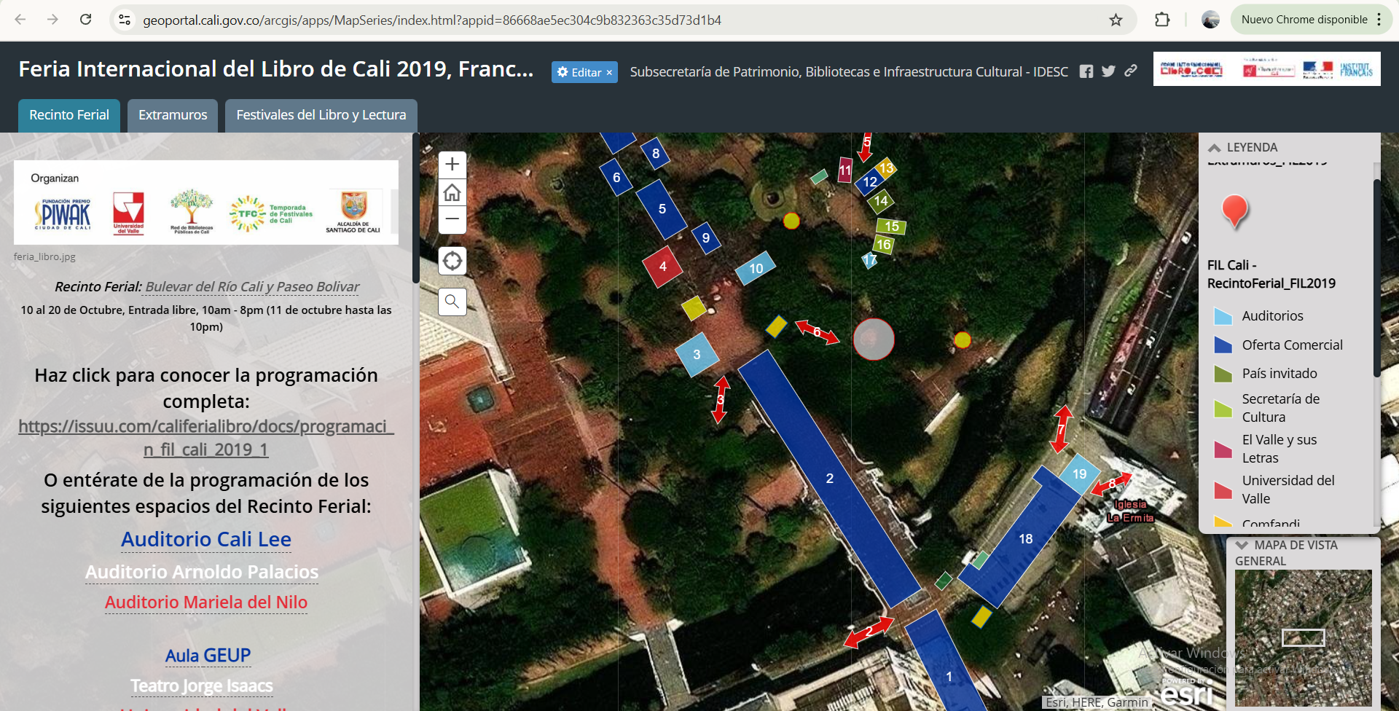The width and height of the screenshot is (1399, 711).
Task: Switch to the Extramuros tab
Action: (173, 115)
